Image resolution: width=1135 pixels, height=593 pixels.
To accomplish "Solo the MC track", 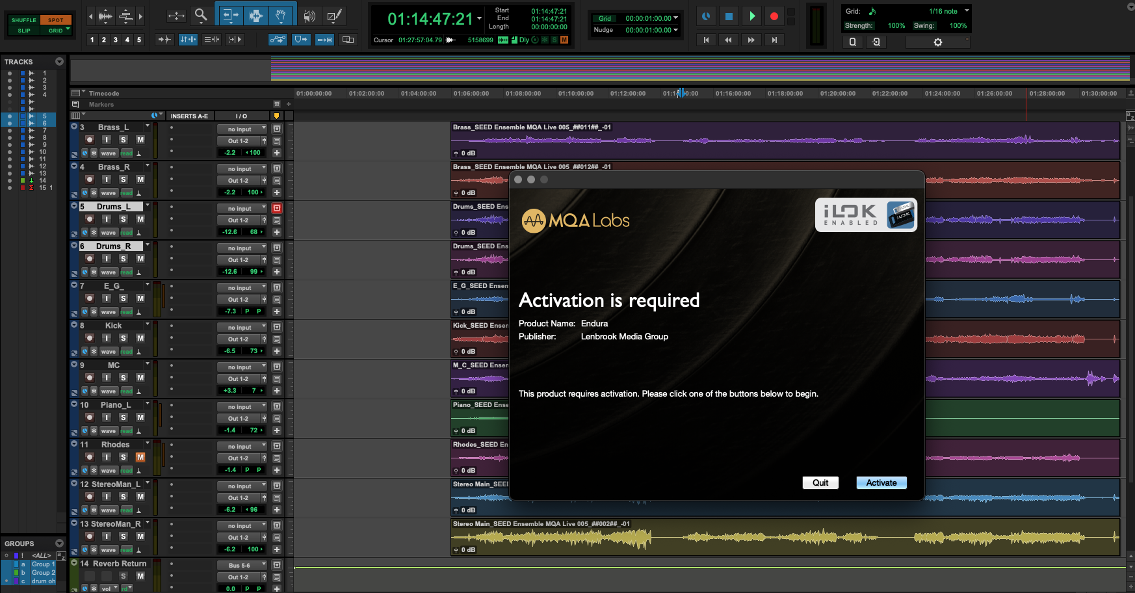I will [124, 378].
